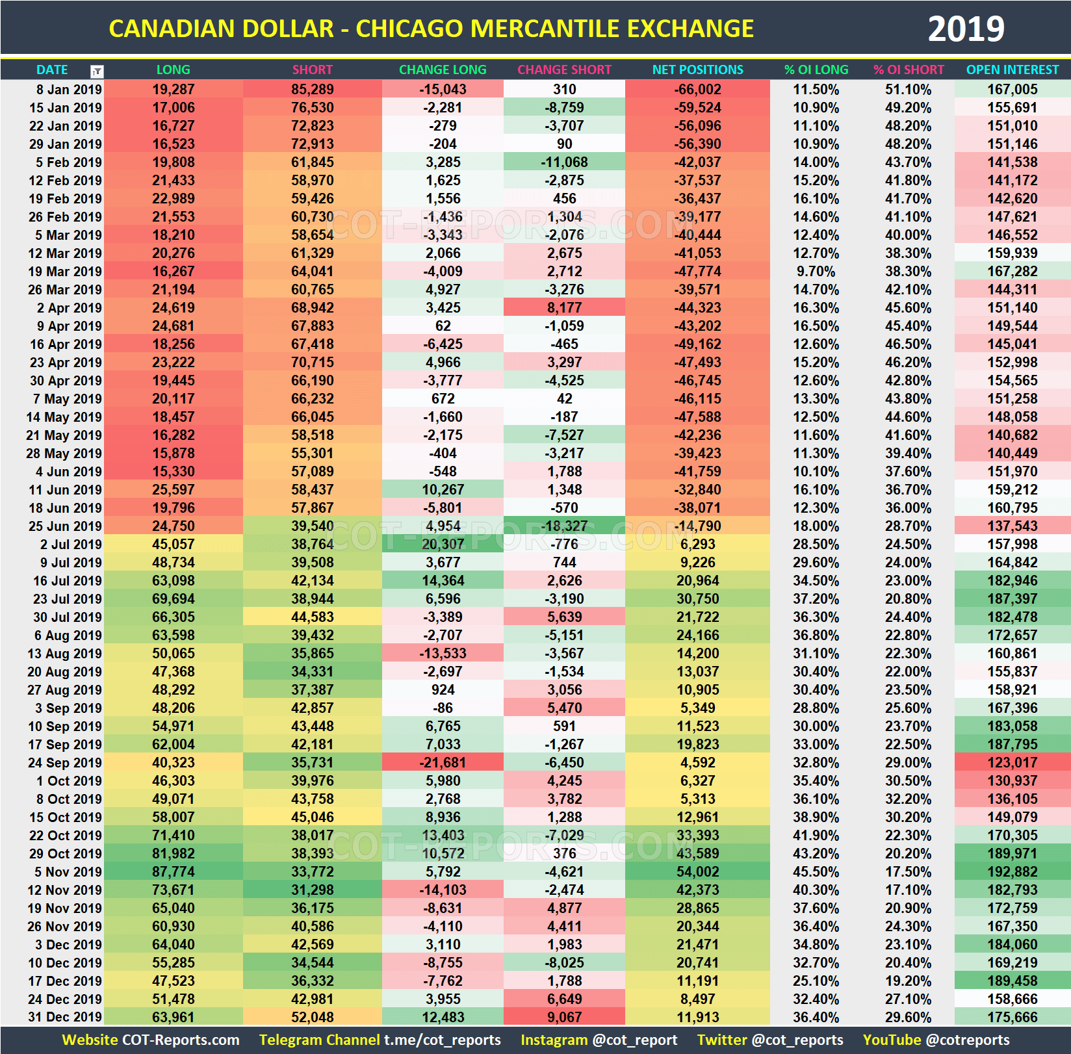Click the 2019 year label

point(967,27)
